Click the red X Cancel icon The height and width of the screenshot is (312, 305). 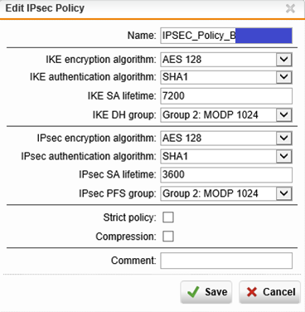pyautogui.click(x=252, y=292)
